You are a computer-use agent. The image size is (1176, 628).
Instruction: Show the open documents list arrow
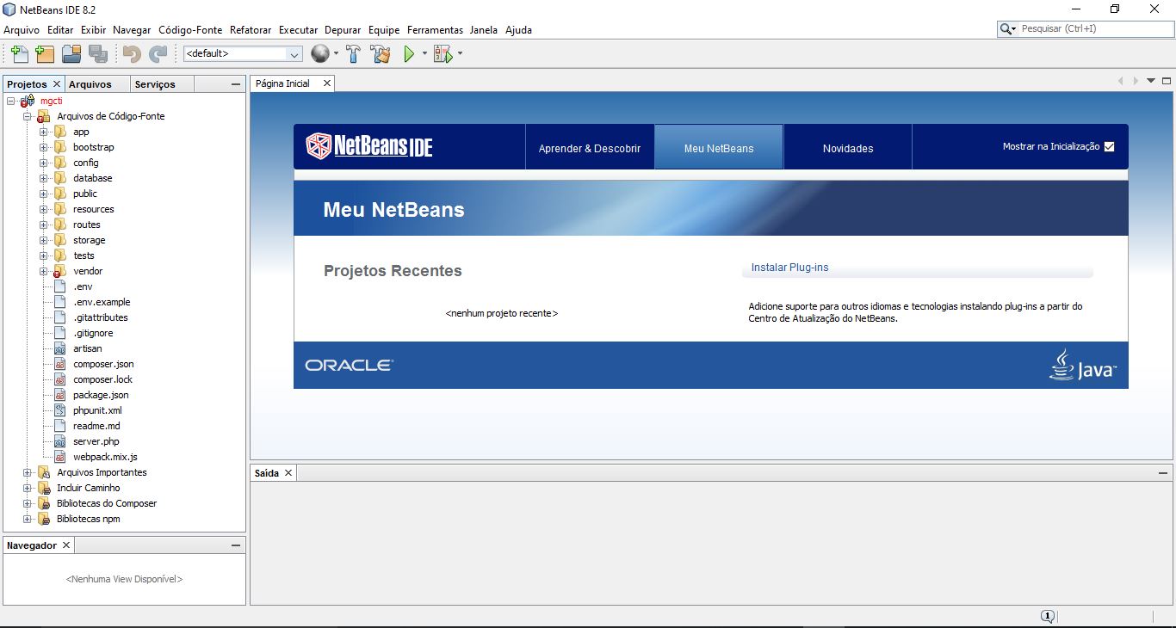1151,81
